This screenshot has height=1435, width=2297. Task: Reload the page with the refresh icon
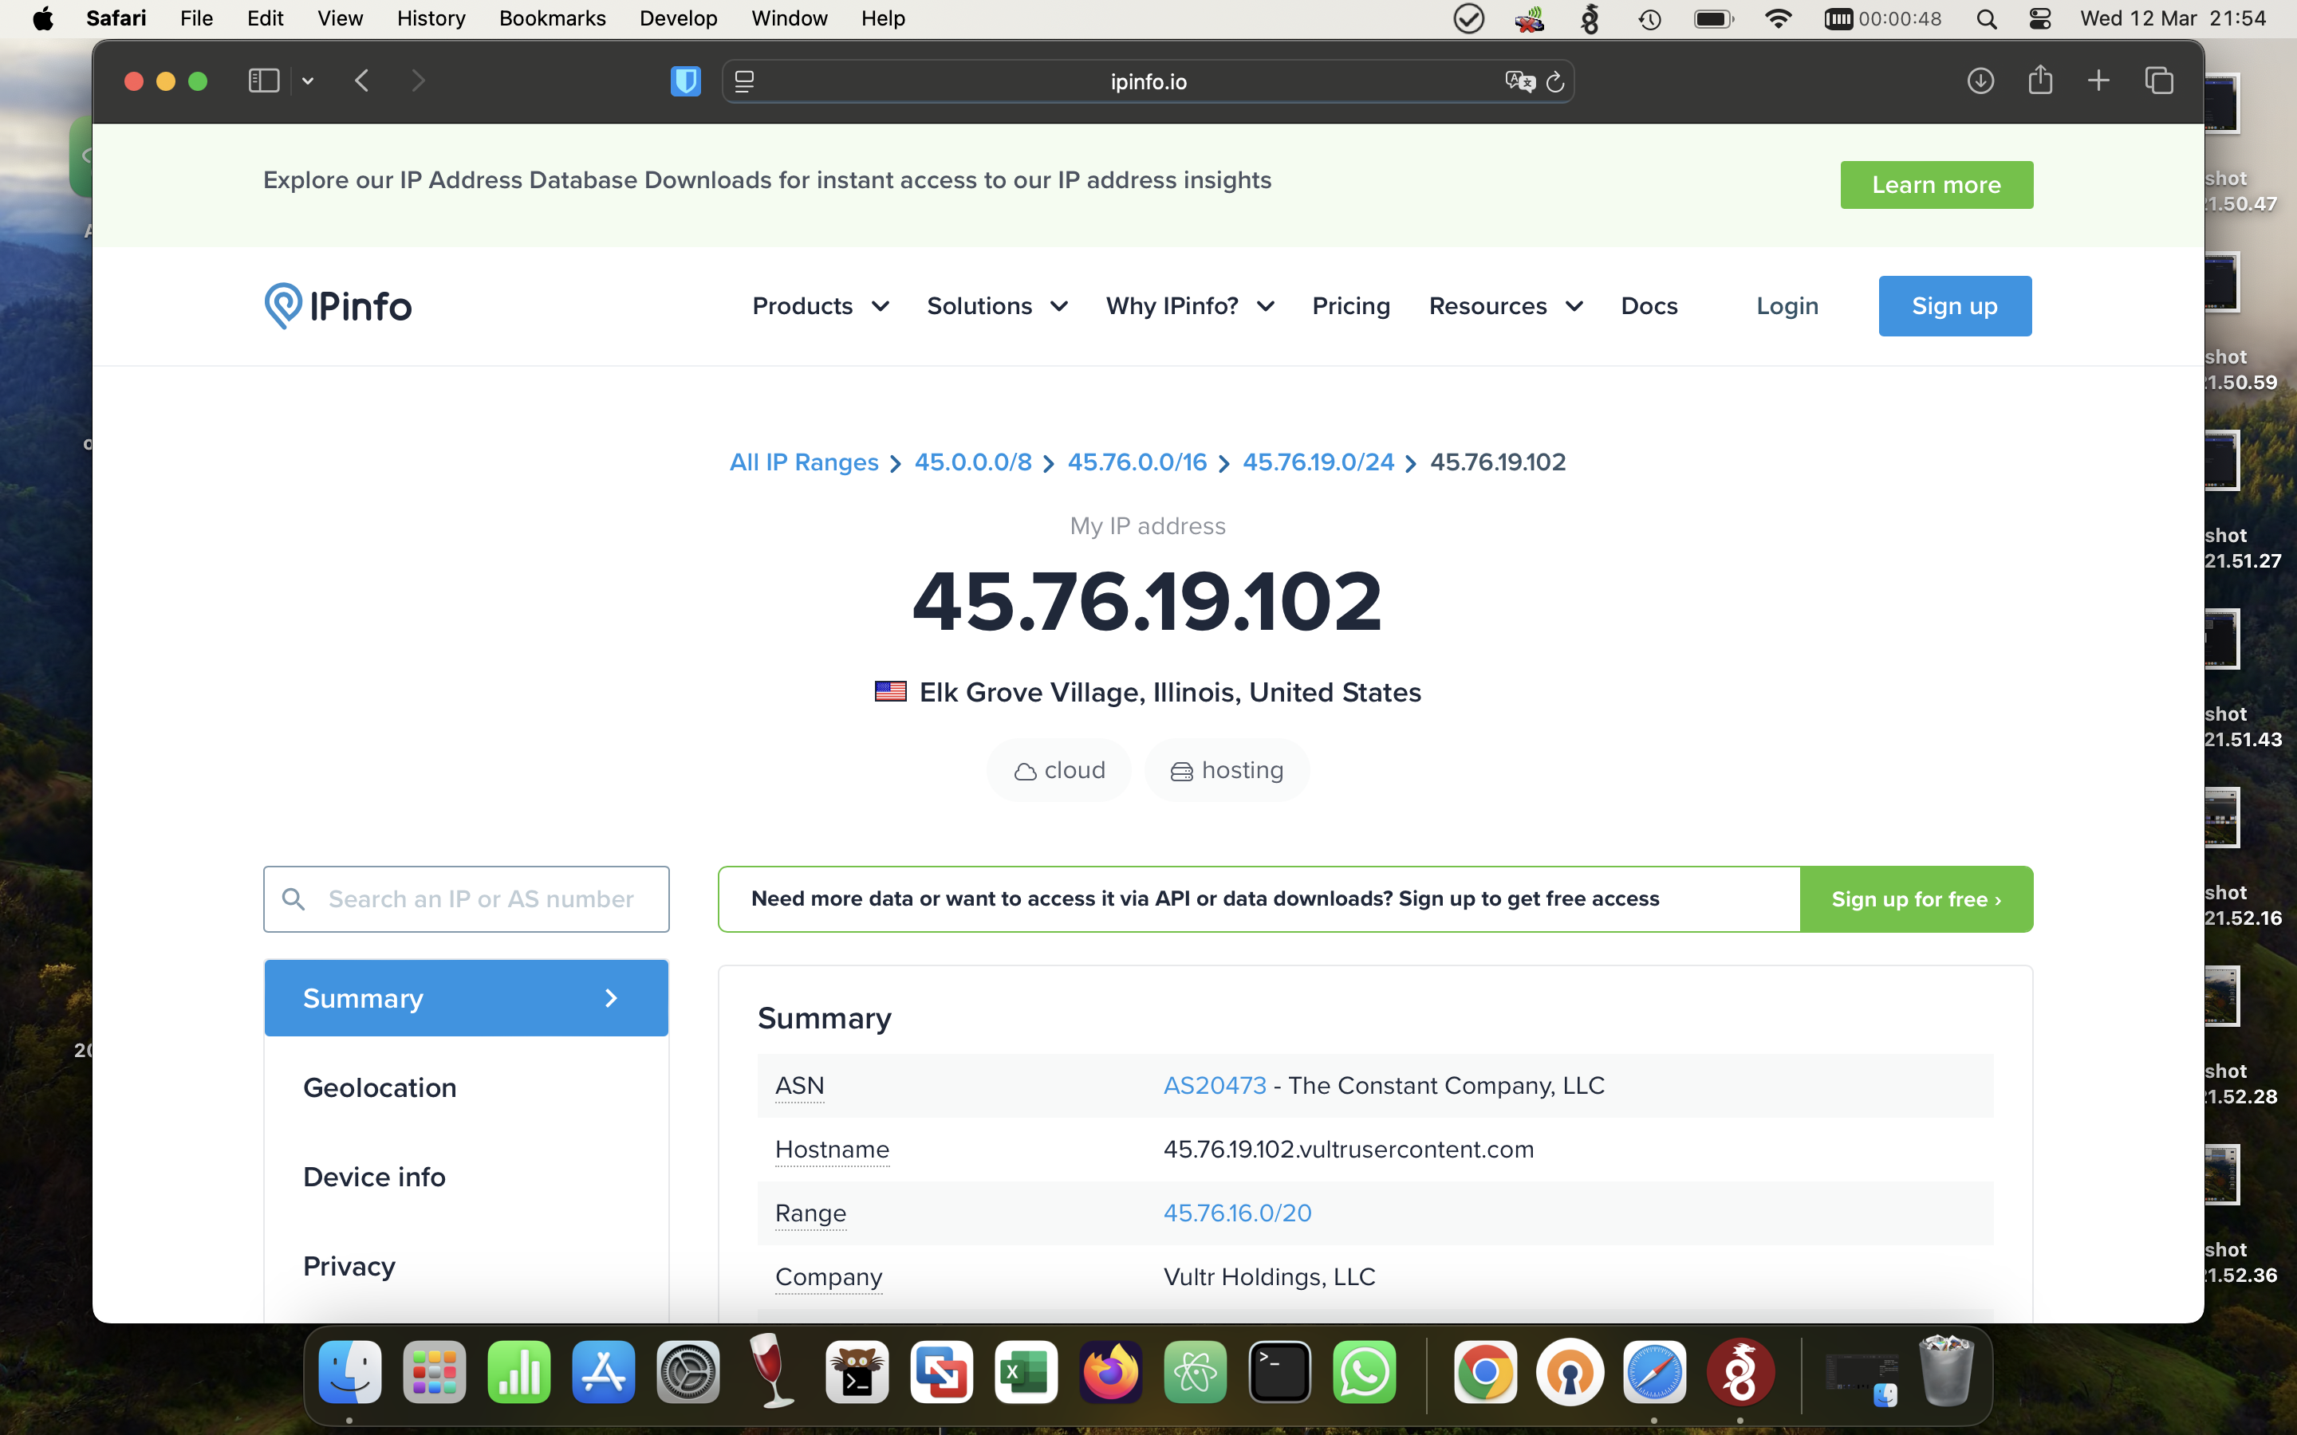click(1554, 81)
